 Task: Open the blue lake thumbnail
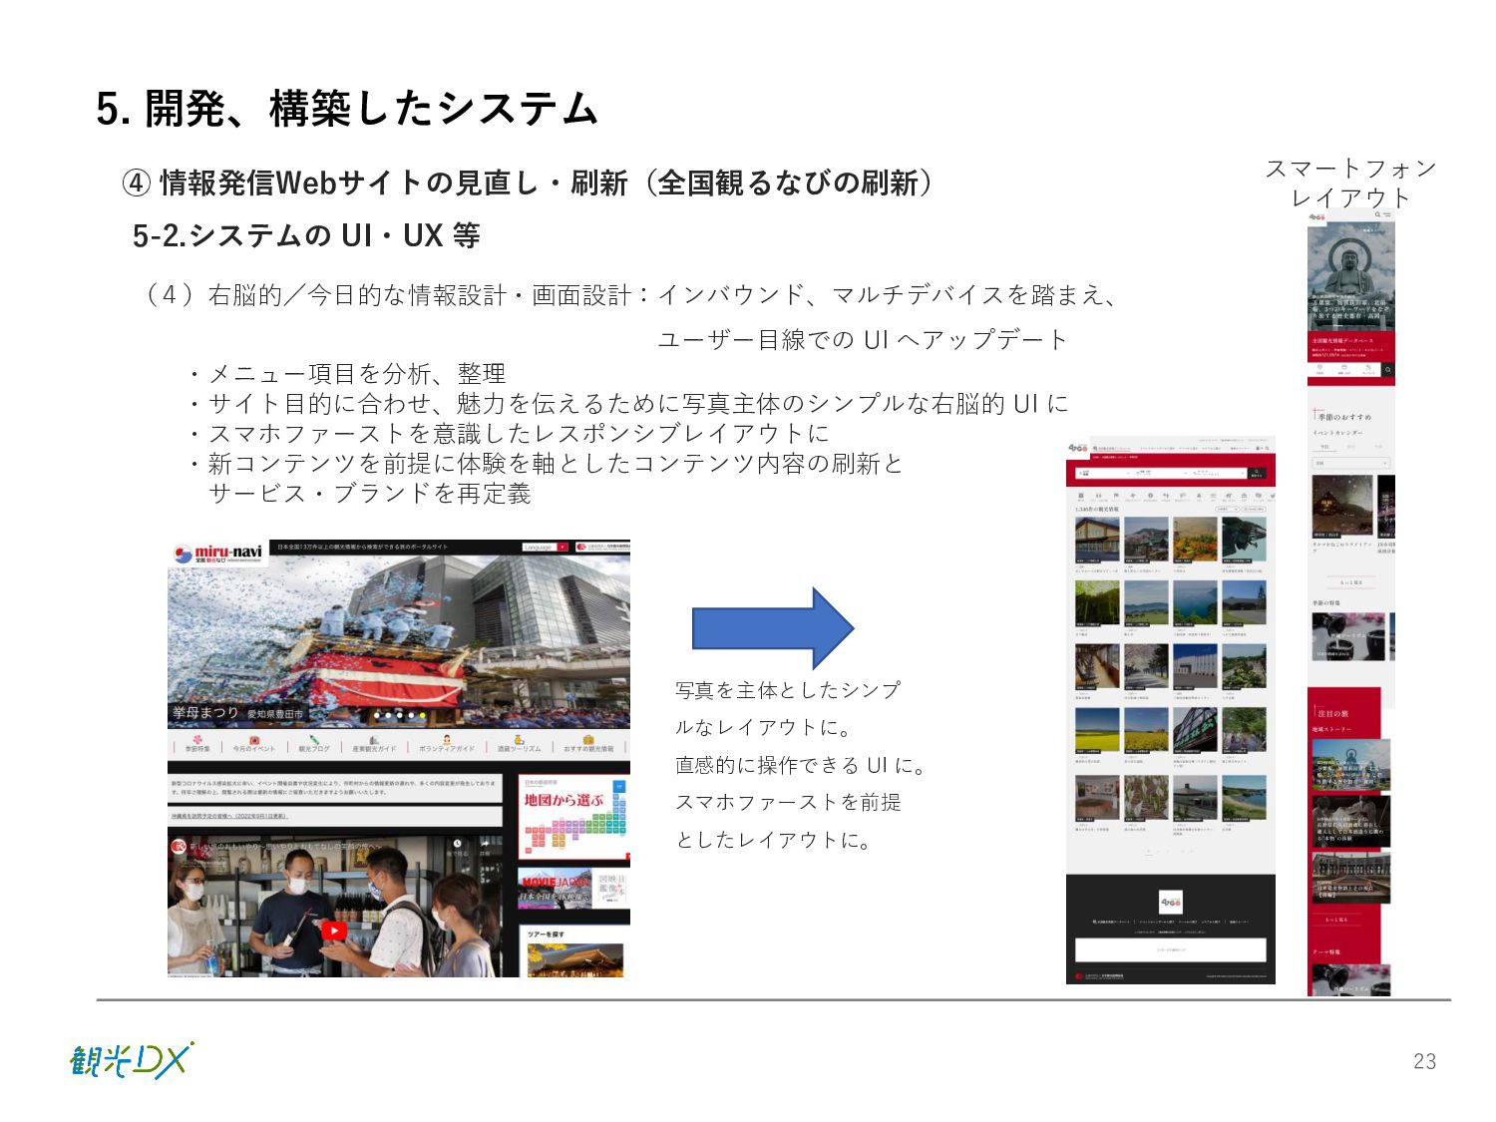(1194, 602)
